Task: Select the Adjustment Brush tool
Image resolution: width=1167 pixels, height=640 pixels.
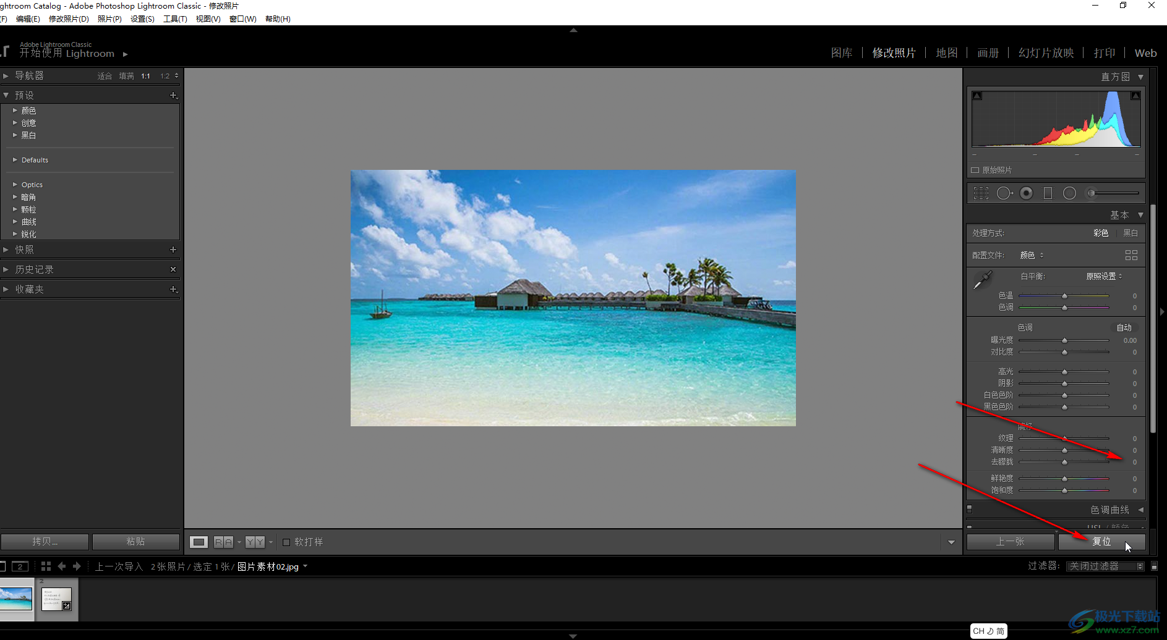Action: point(1113,193)
